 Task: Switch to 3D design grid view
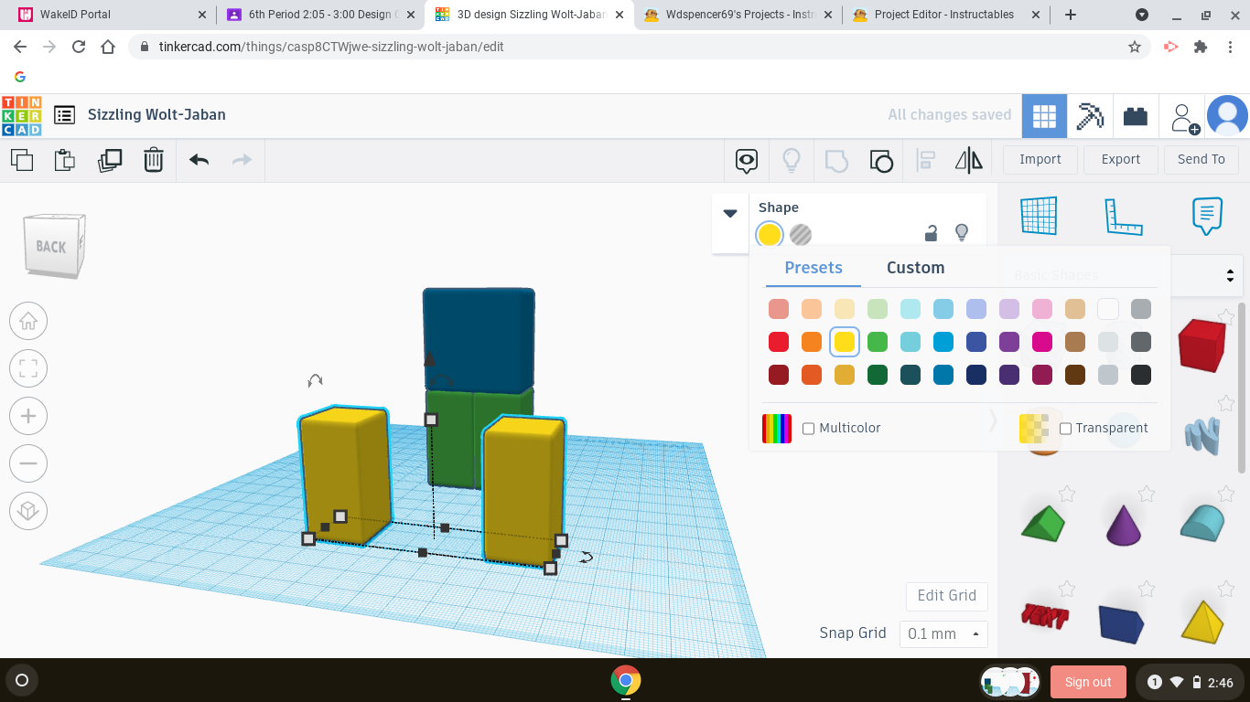(x=1044, y=116)
